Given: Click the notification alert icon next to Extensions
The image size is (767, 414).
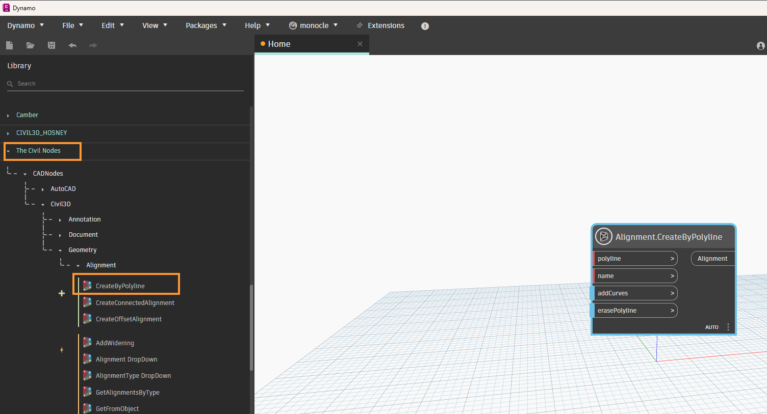Looking at the screenshot, I should [425, 26].
